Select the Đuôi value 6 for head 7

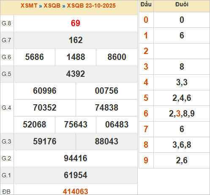[182, 129]
